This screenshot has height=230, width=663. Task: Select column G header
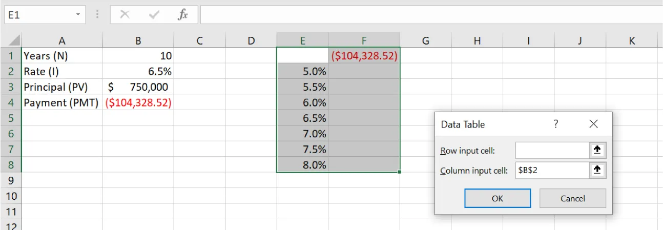[425, 41]
